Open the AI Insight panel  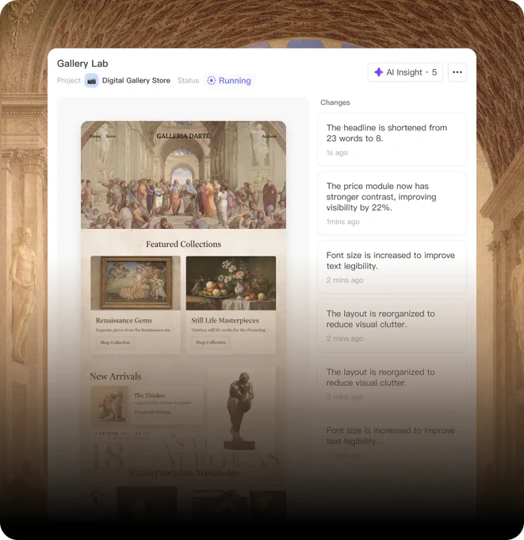(405, 72)
